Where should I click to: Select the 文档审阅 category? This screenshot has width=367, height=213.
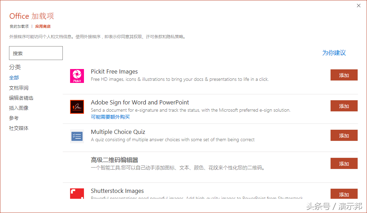[x=19, y=88]
